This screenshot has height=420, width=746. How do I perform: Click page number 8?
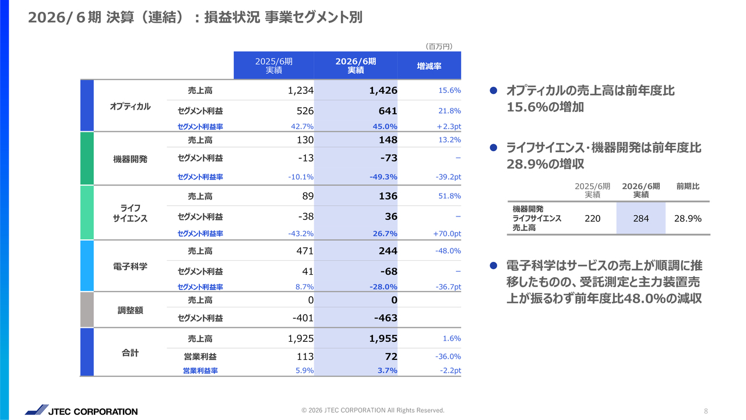point(706,411)
